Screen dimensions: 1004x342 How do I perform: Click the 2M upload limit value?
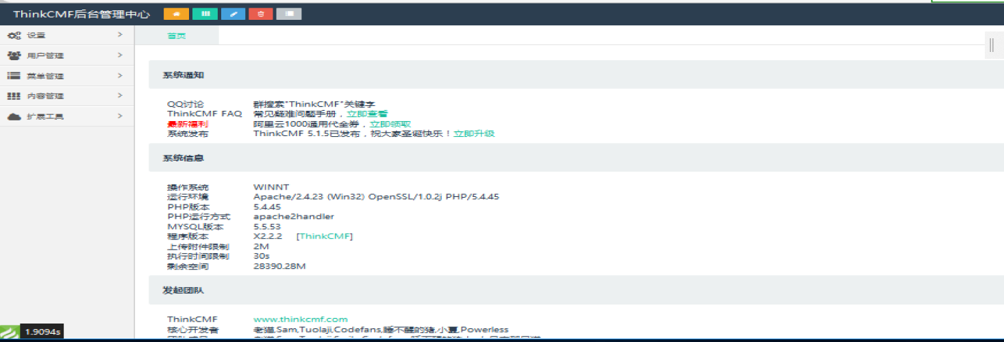261,246
